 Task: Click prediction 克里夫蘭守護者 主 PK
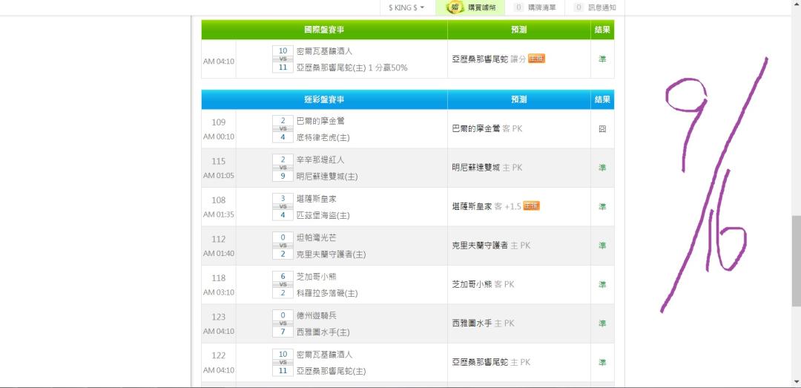coord(492,246)
